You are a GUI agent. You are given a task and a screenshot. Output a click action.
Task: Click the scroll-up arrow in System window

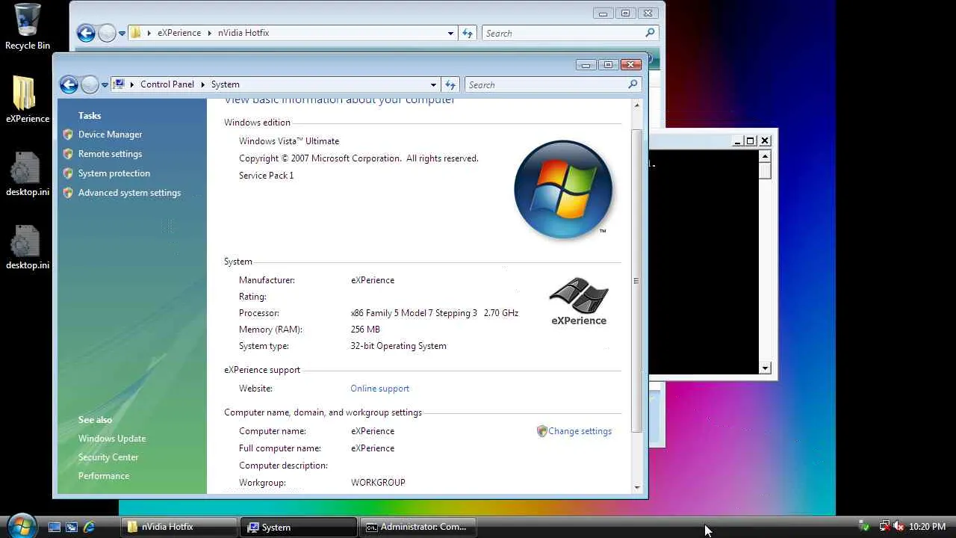point(637,105)
